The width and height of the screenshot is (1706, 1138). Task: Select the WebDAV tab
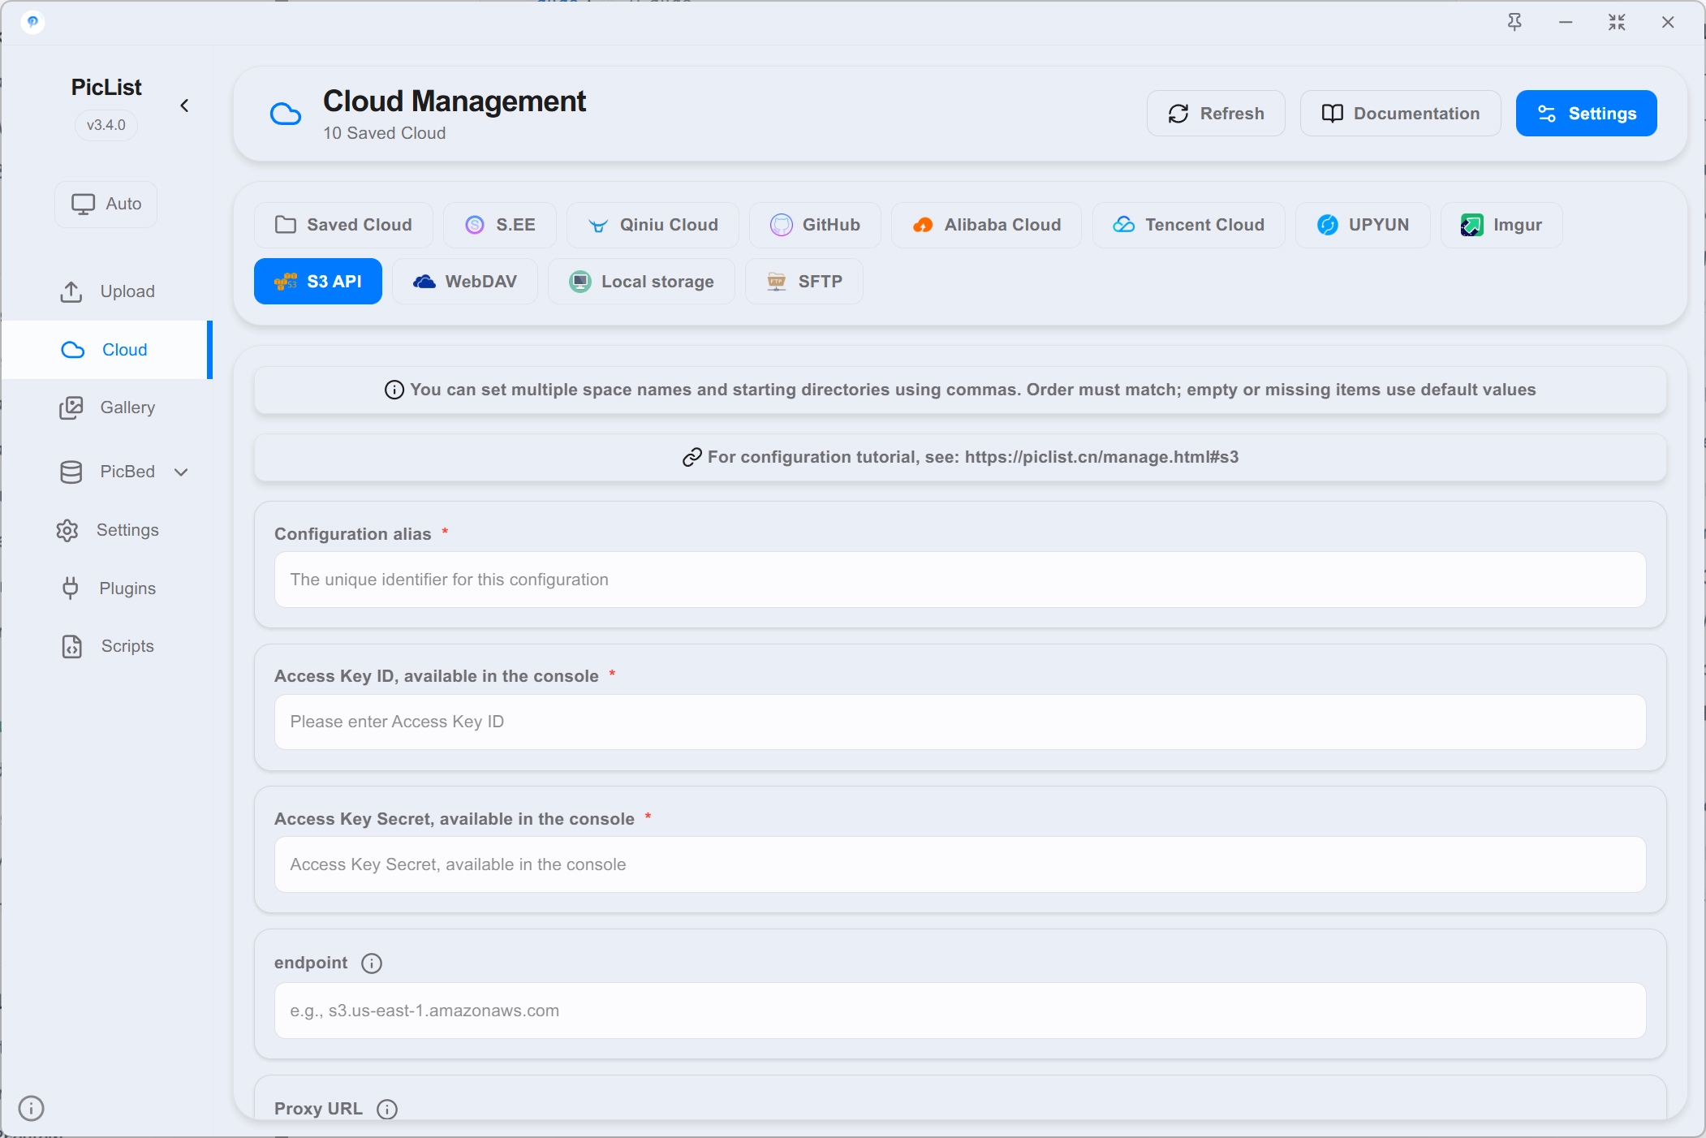(x=465, y=282)
